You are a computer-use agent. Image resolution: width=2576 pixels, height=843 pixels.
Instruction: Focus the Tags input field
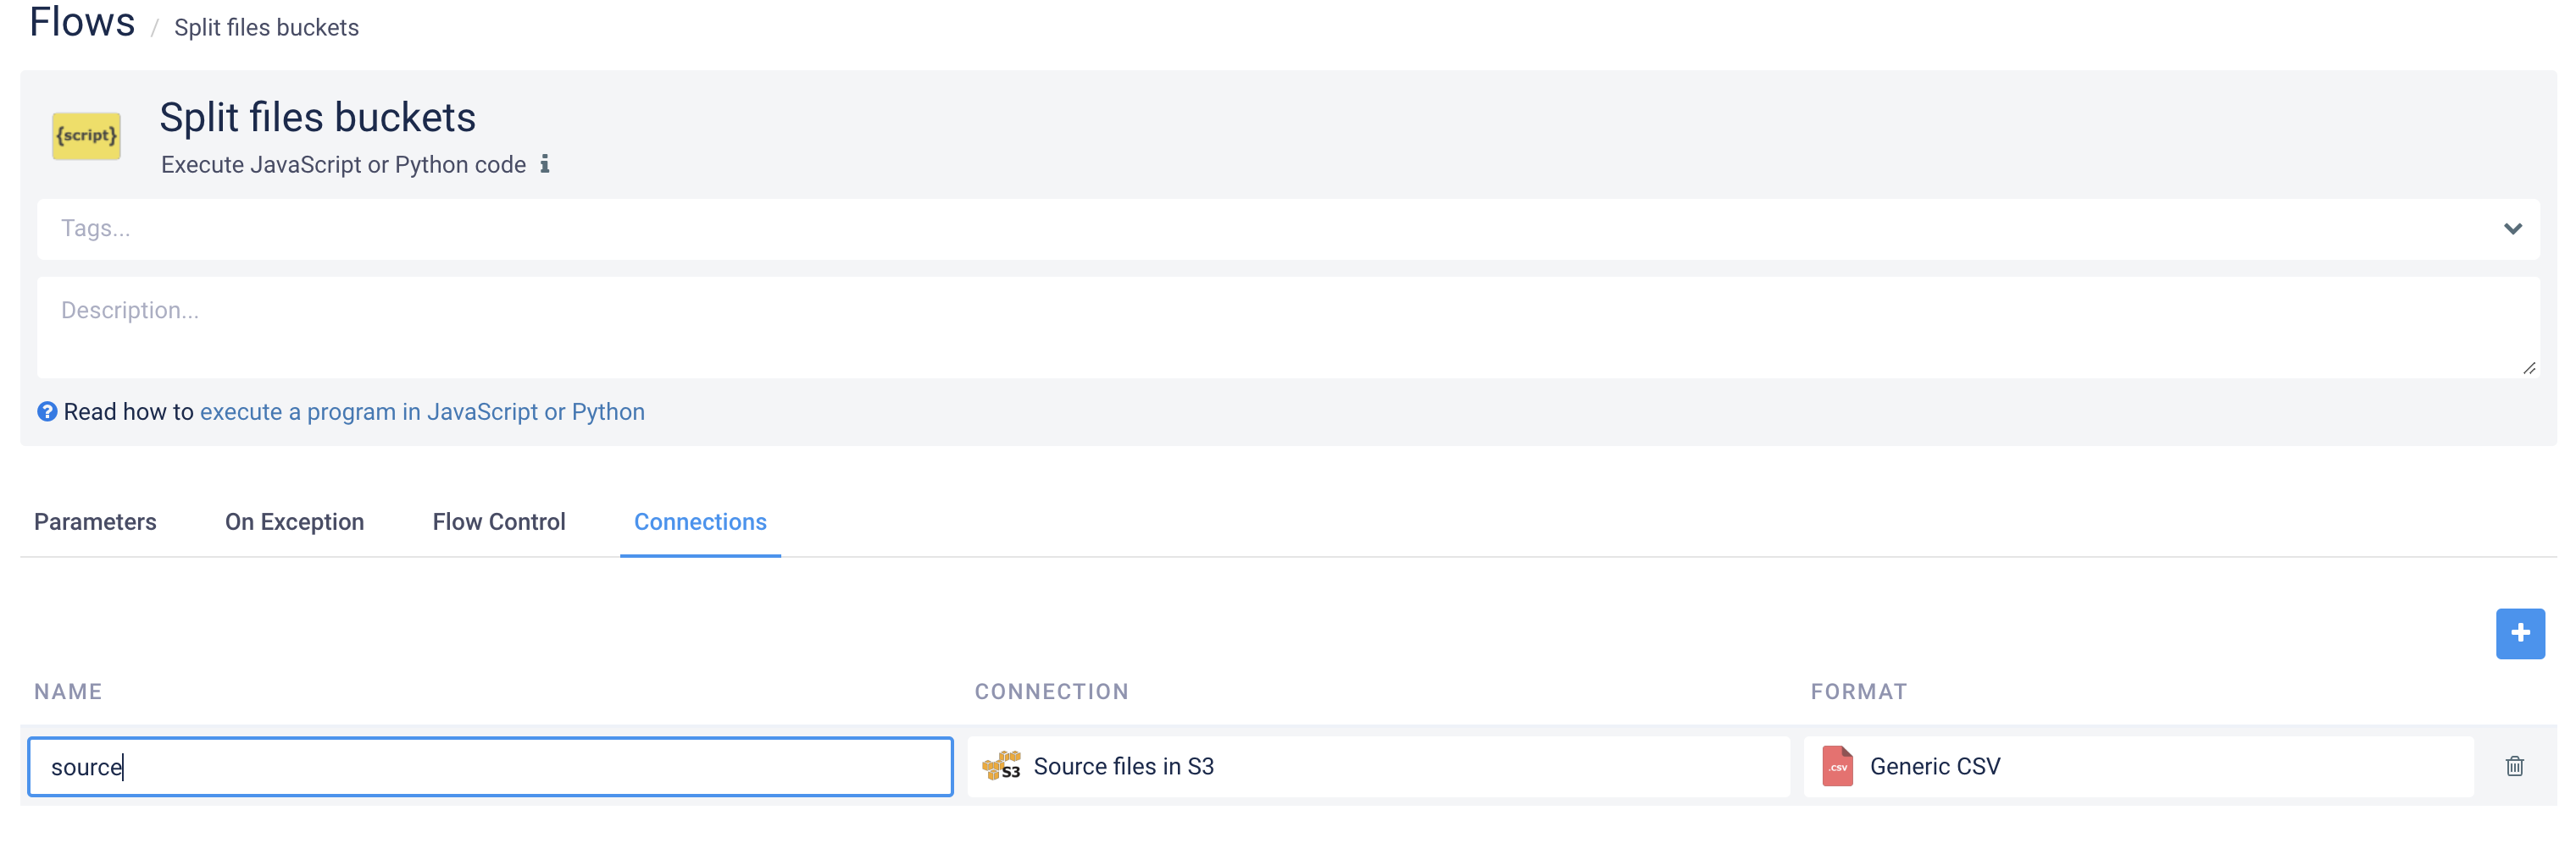pyautogui.click(x=1200, y=229)
